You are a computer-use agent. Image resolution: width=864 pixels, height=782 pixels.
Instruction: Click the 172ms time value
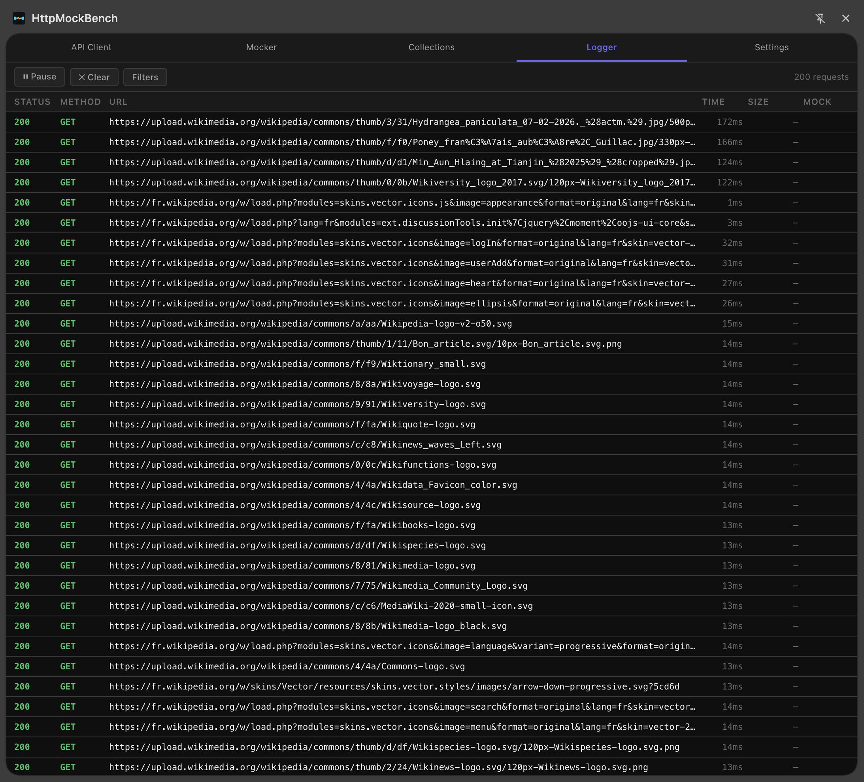click(730, 122)
